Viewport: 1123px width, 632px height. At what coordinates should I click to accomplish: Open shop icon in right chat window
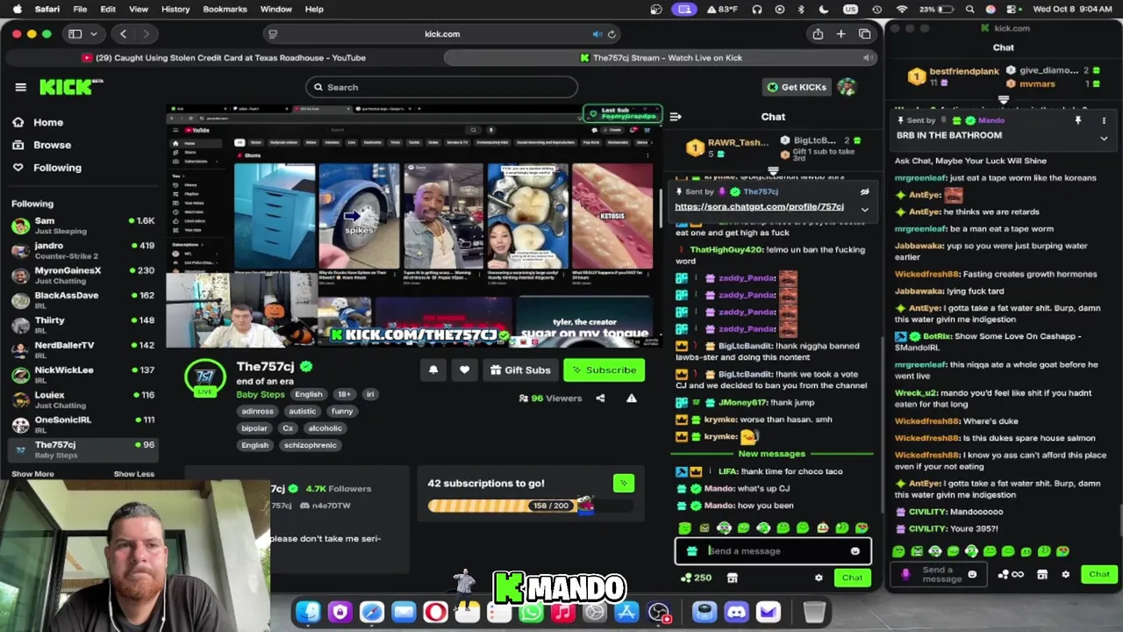click(1042, 574)
